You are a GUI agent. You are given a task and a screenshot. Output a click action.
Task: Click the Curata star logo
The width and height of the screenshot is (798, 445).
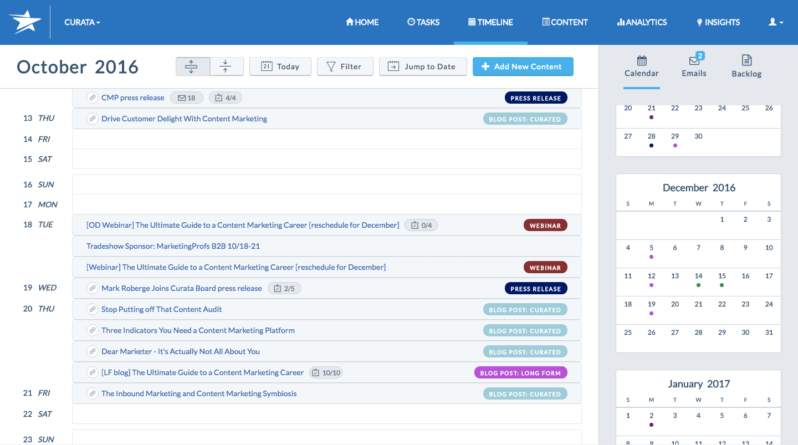click(25, 22)
